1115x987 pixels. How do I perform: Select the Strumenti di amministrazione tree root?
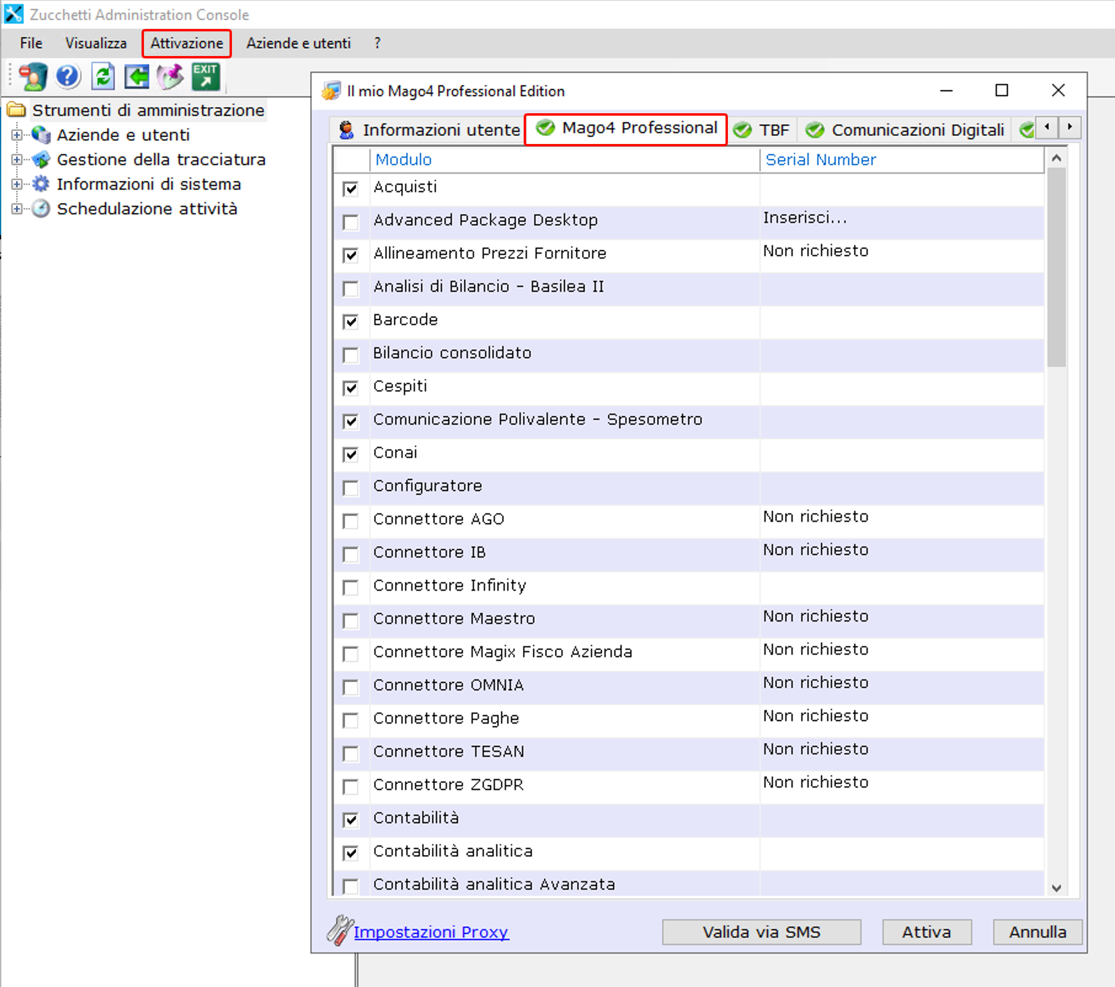coord(148,110)
